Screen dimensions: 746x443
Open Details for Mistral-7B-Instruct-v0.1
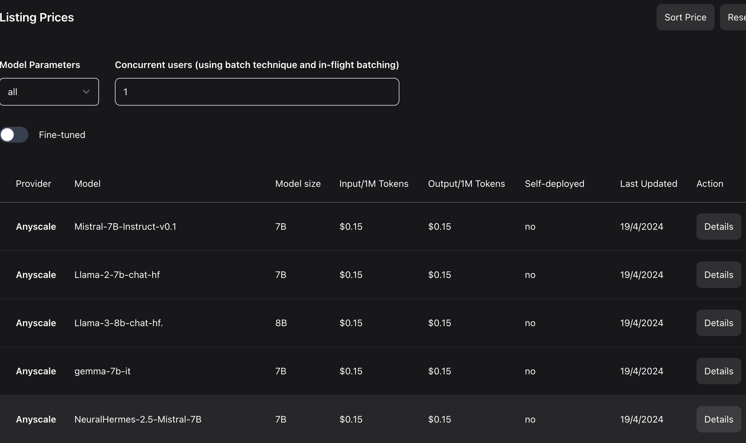718,226
